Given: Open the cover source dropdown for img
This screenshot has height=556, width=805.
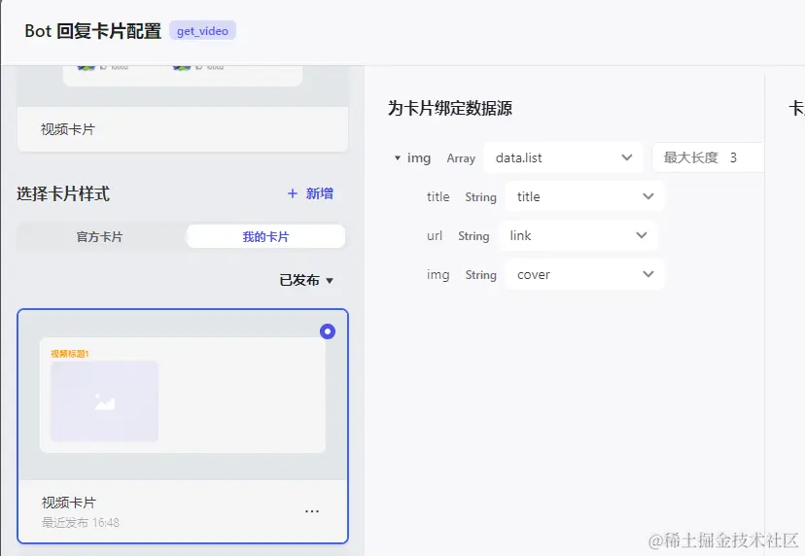Looking at the screenshot, I should coord(584,275).
